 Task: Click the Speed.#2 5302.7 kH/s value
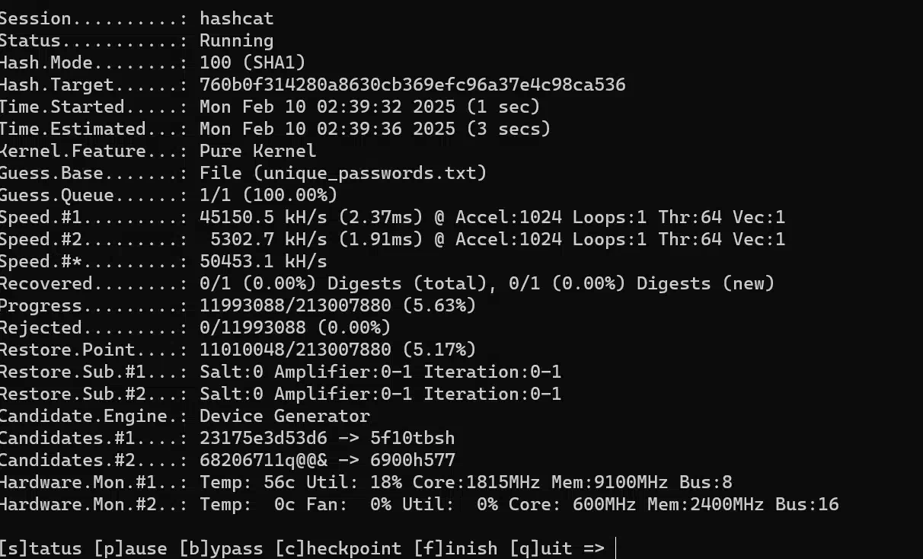[268, 239]
